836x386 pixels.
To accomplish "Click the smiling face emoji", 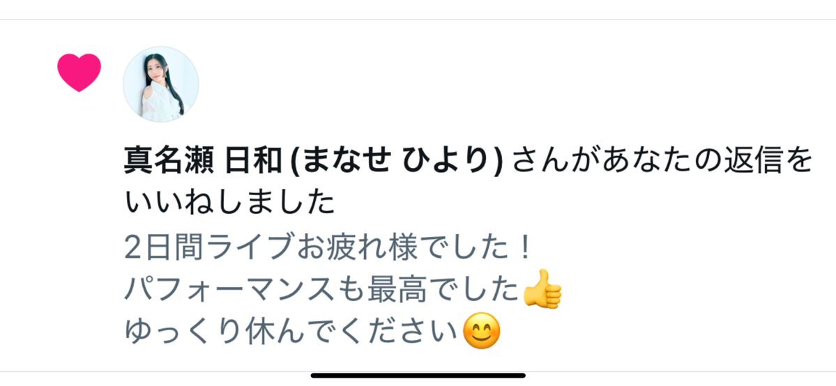I will pyautogui.click(x=481, y=331).
